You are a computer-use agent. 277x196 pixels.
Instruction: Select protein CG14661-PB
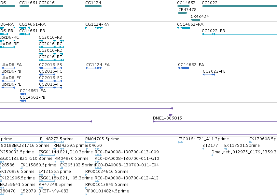33,97
